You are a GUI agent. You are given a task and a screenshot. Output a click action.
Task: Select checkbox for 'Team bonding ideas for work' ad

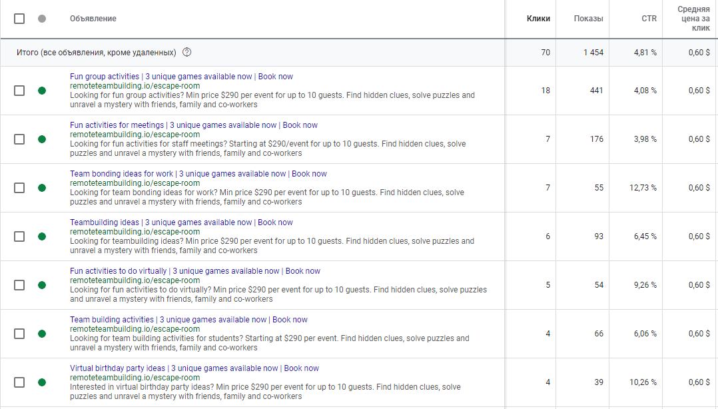click(x=19, y=188)
